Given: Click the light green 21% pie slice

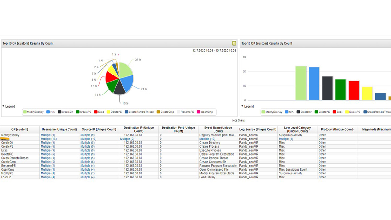Looking at the screenshot, I should (125, 70).
